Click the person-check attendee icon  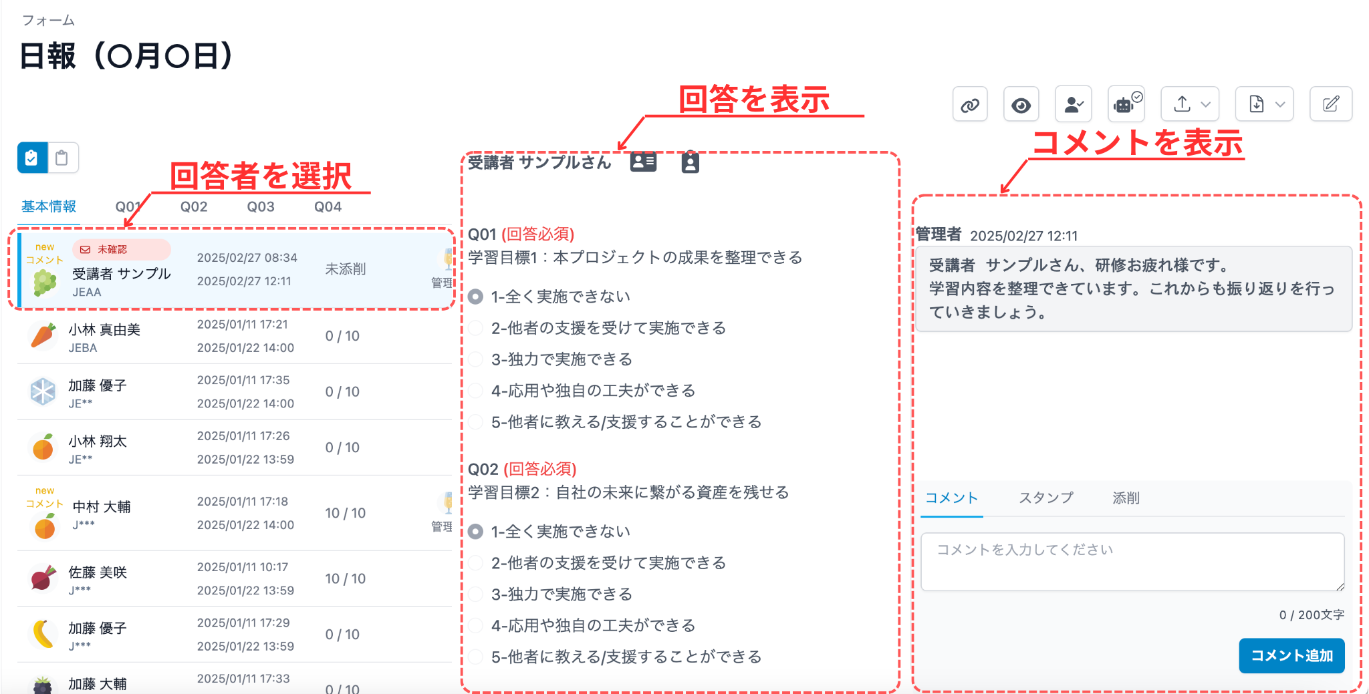(x=1074, y=104)
